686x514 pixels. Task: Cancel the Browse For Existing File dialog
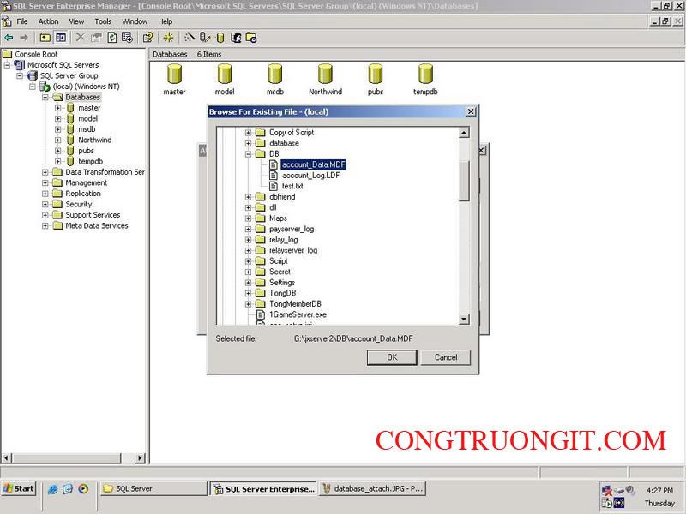pyautogui.click(x=446, y=357)
